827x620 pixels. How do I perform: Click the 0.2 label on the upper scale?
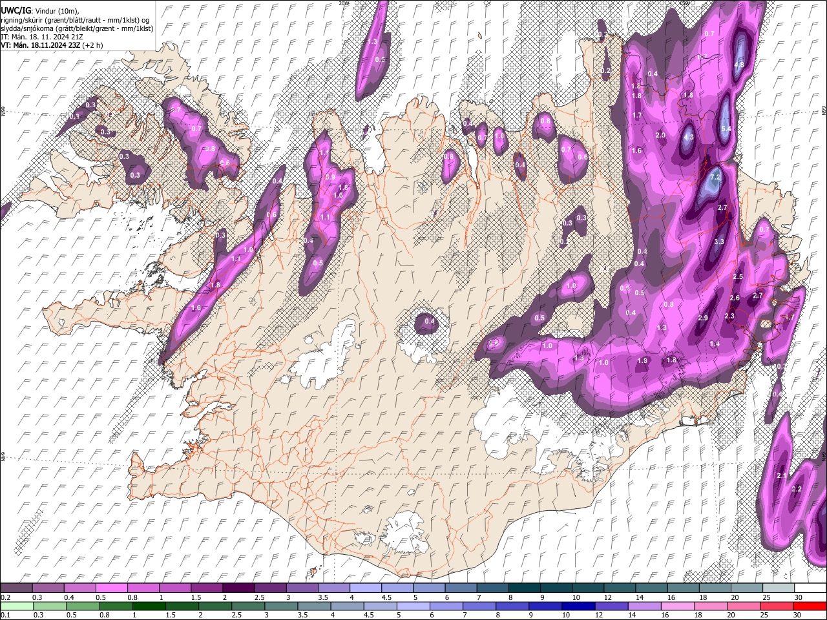[5, 597]
